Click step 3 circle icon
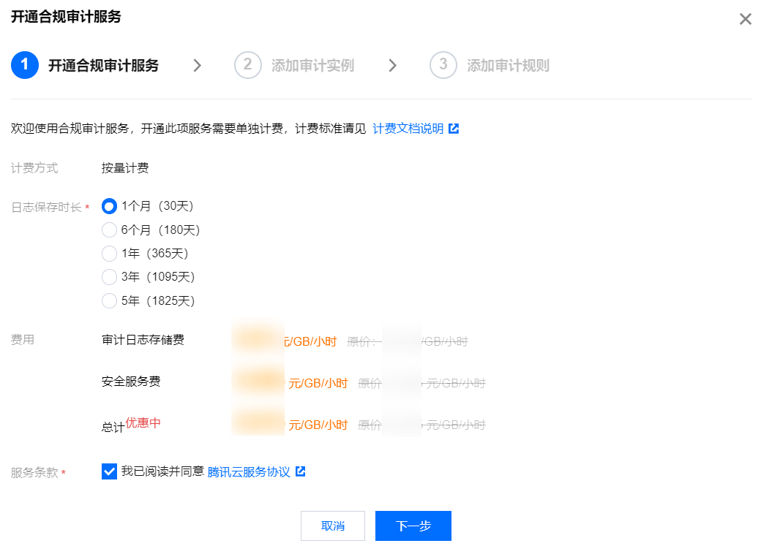Viewport: 761px width, 546px height. click(443, 64)
